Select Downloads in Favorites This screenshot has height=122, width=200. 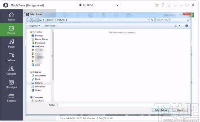coord(40,43)
